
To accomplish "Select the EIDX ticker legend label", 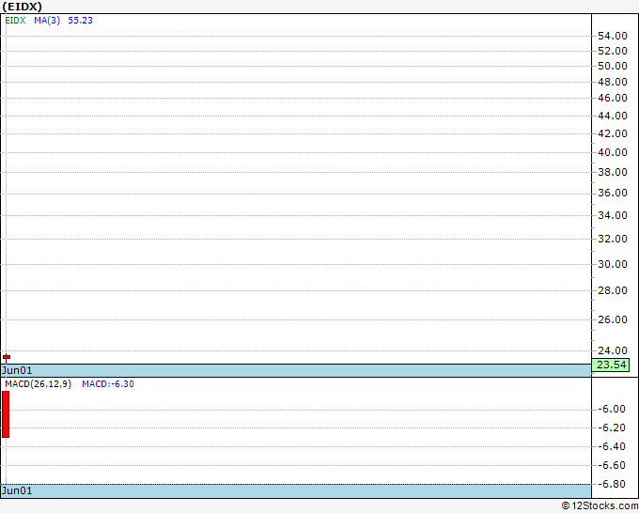I will point(15,21).
